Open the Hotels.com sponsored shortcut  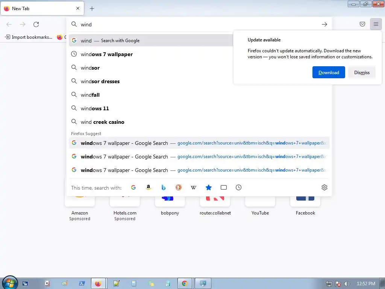click(x=125, y=208)
